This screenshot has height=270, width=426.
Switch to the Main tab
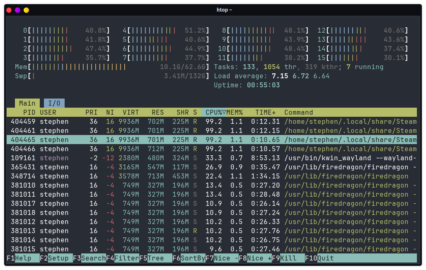pos(27,103)
